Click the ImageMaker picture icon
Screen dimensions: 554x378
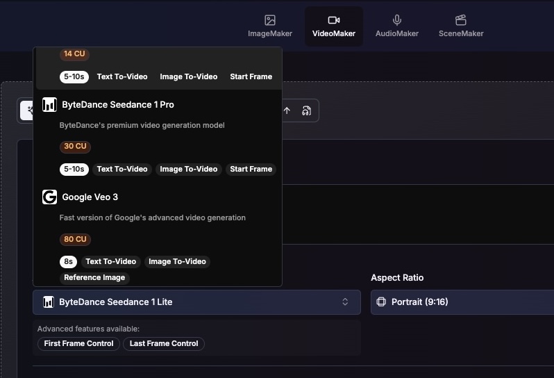pos(270,20)
